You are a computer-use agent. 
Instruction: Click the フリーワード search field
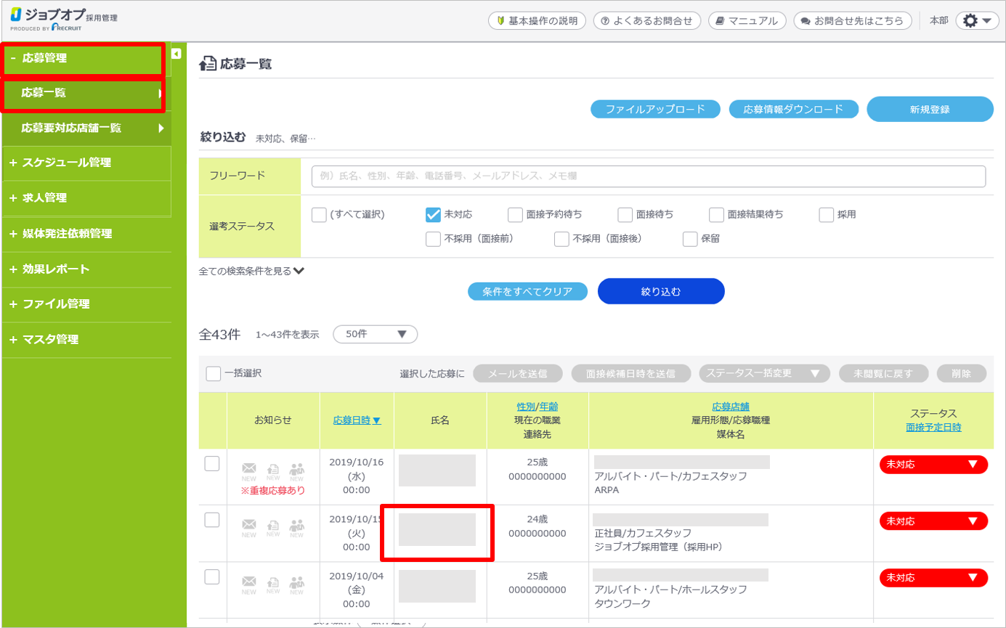[x=648, y=176]
